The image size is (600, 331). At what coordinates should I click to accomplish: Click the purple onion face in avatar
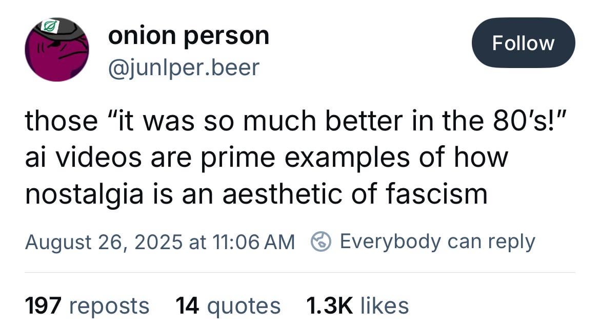(57, 57)
